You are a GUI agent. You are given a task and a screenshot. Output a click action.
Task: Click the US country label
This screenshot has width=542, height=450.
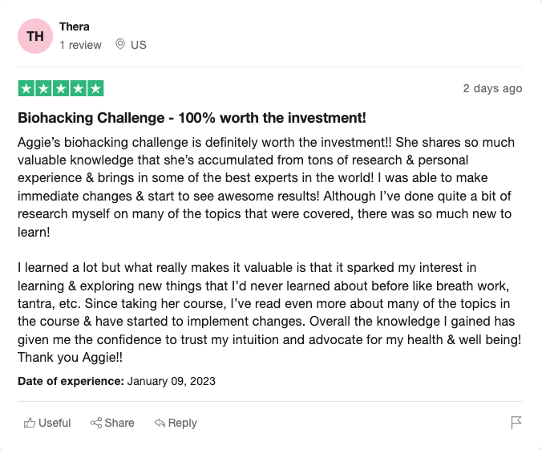[x=139, y=45]
